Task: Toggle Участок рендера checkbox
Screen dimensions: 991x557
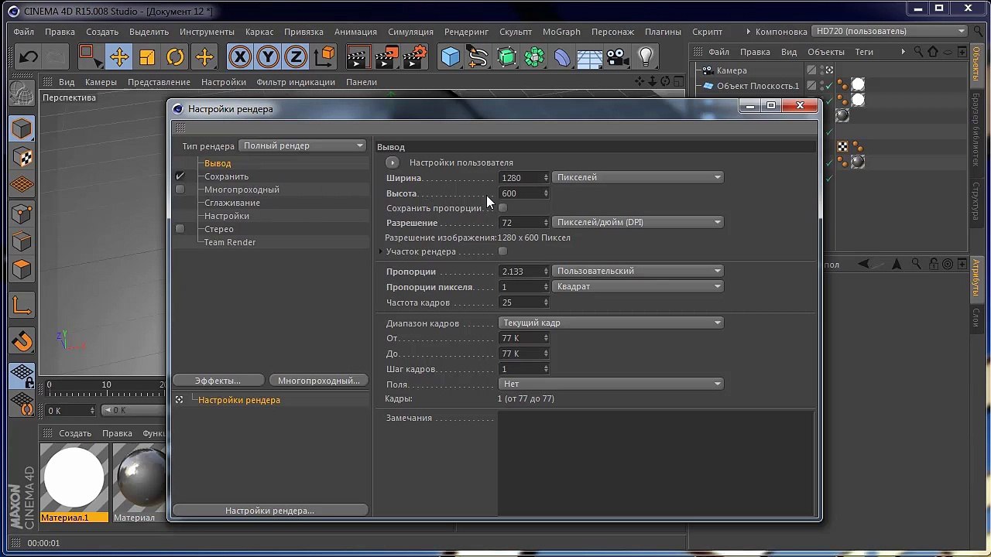Action: (x=502, y=251)
